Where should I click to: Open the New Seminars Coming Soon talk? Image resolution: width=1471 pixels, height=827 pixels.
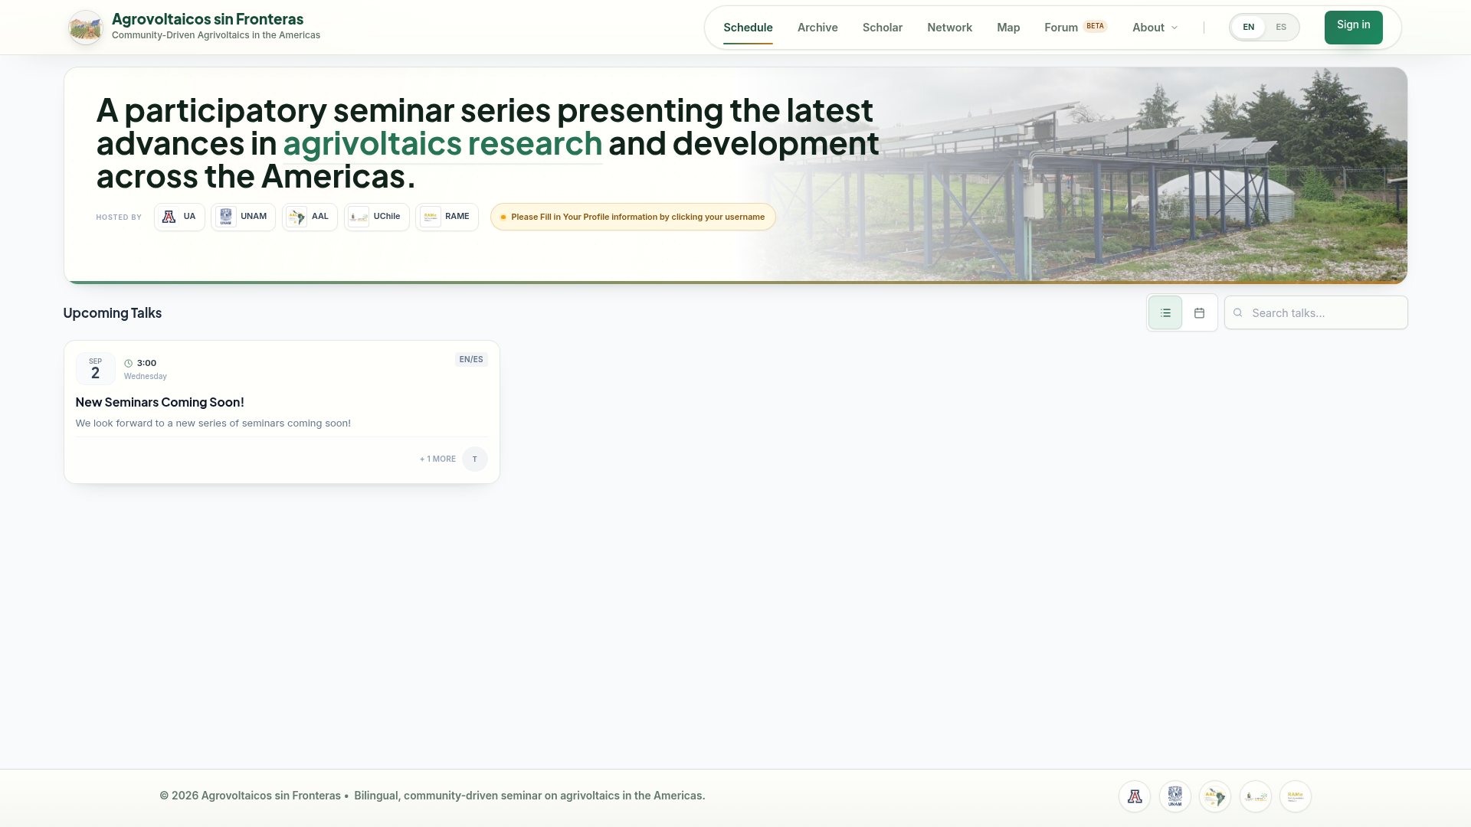(159, 403)
